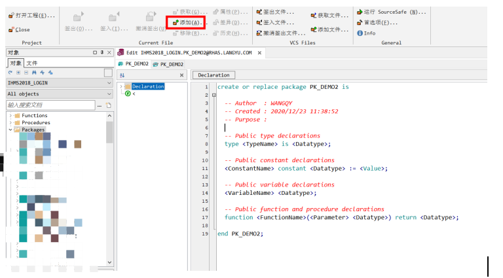Click the sort icon in code contents pane

(122, 75)
